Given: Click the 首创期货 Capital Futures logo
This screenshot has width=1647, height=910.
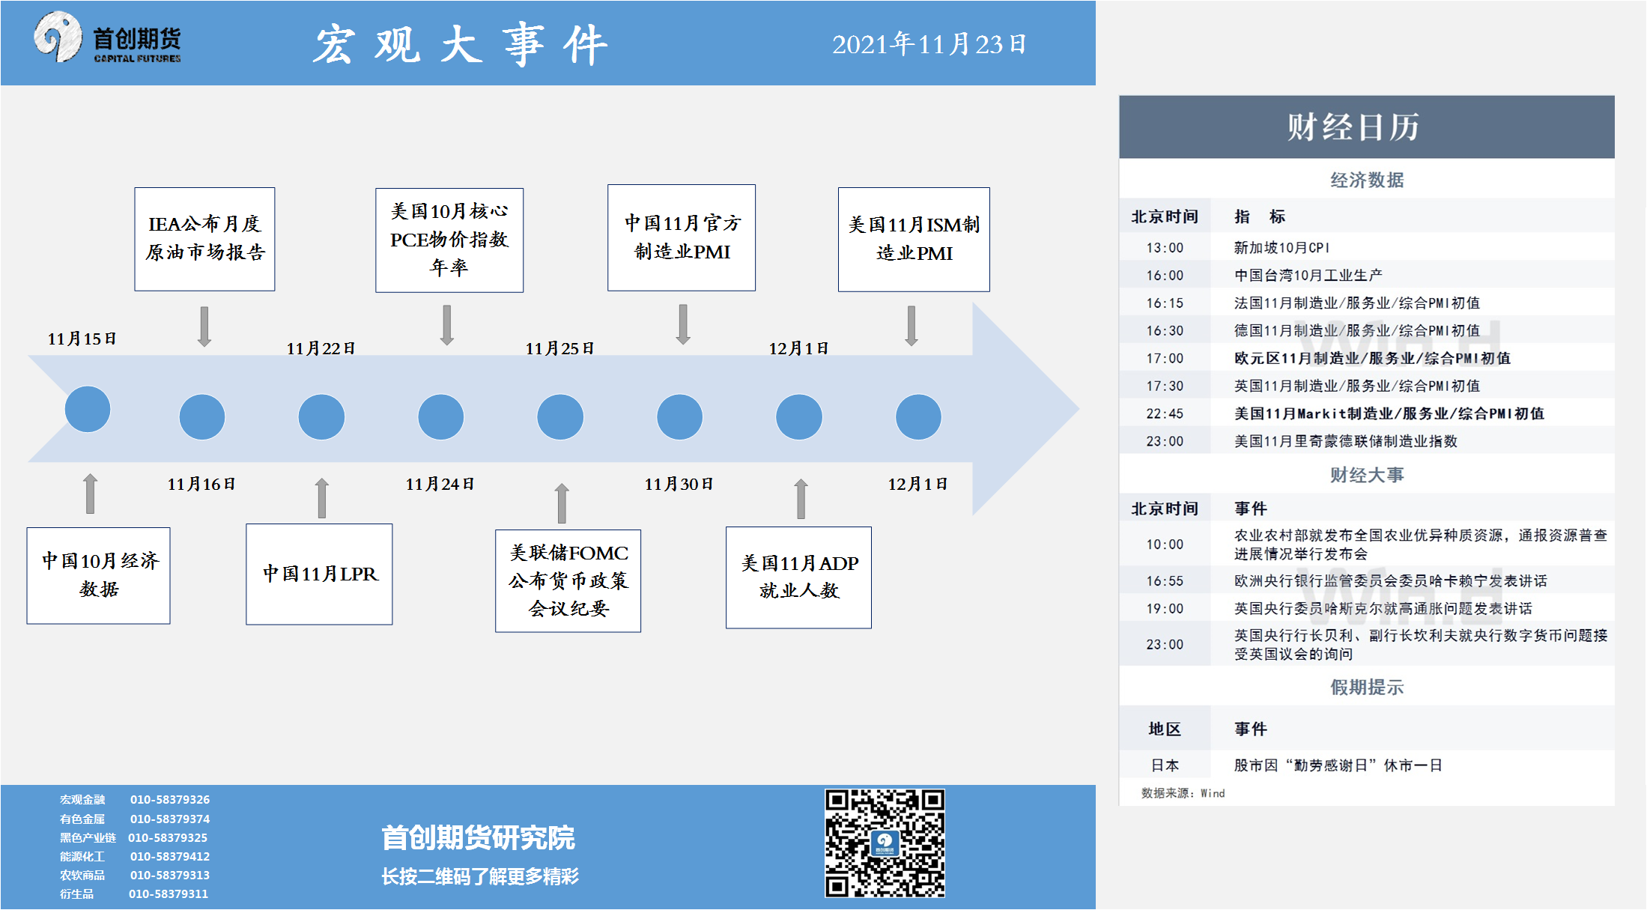Looking at the screenshot, I should [x=107, y=37].
